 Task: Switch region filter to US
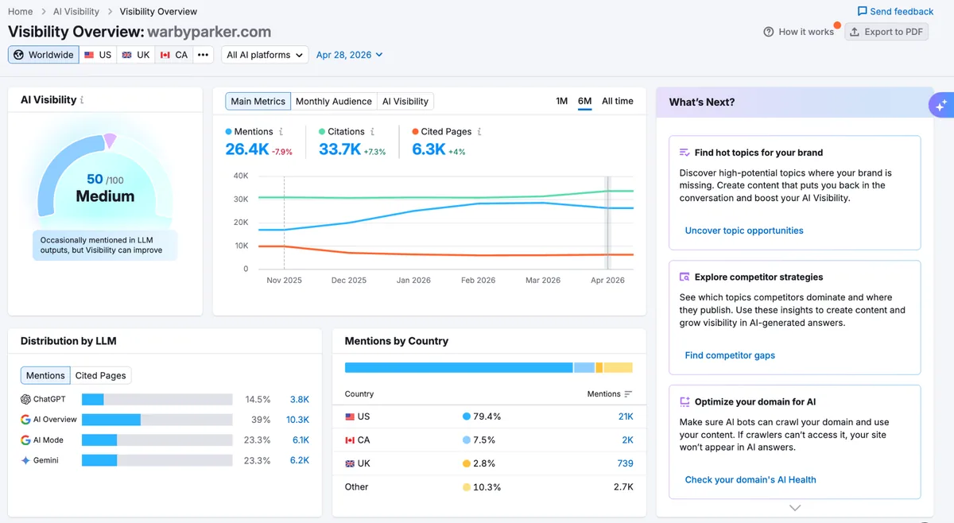pyautogui.click(x=98, y=55)
